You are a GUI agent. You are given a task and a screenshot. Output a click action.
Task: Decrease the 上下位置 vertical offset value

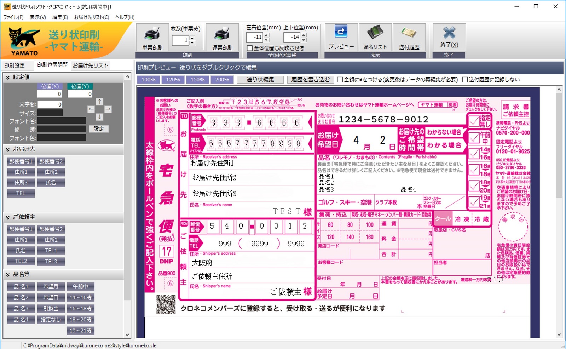[x=304, y=40]
